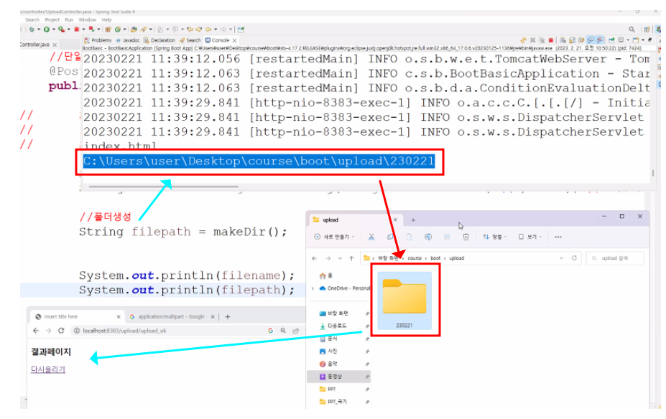Viewport: 666px width, 419px height.
Task: Click the three-dots See more button in File Explorer
Action: (x=558, y=236)
